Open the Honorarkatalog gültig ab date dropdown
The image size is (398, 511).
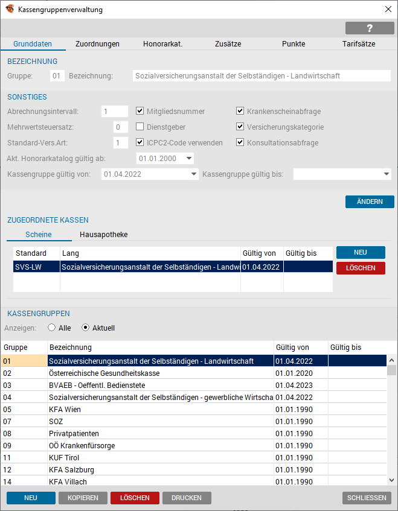point(189,159)
